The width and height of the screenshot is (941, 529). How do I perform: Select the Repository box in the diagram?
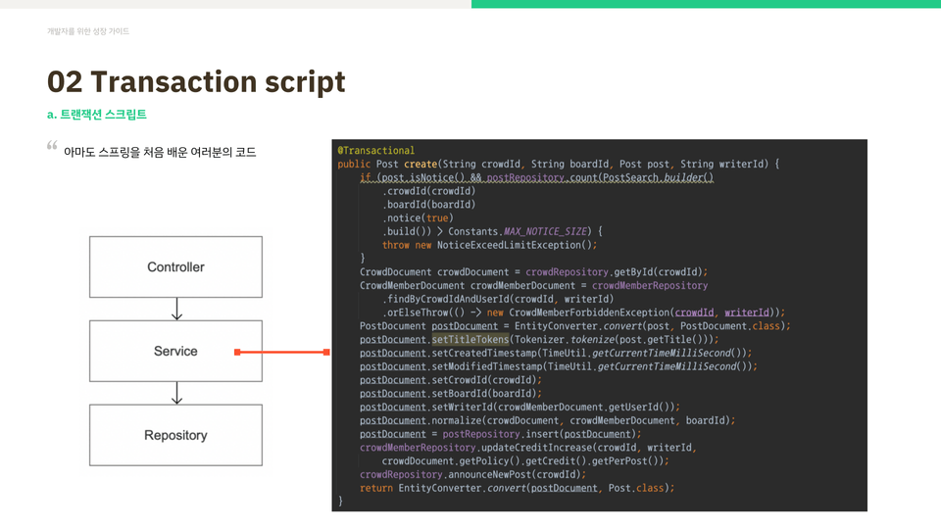point(176,435)
